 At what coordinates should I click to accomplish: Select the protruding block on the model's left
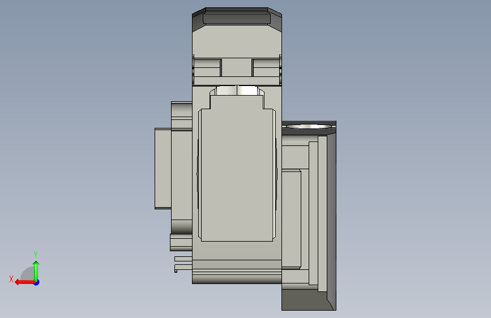(x=163, y=169)
